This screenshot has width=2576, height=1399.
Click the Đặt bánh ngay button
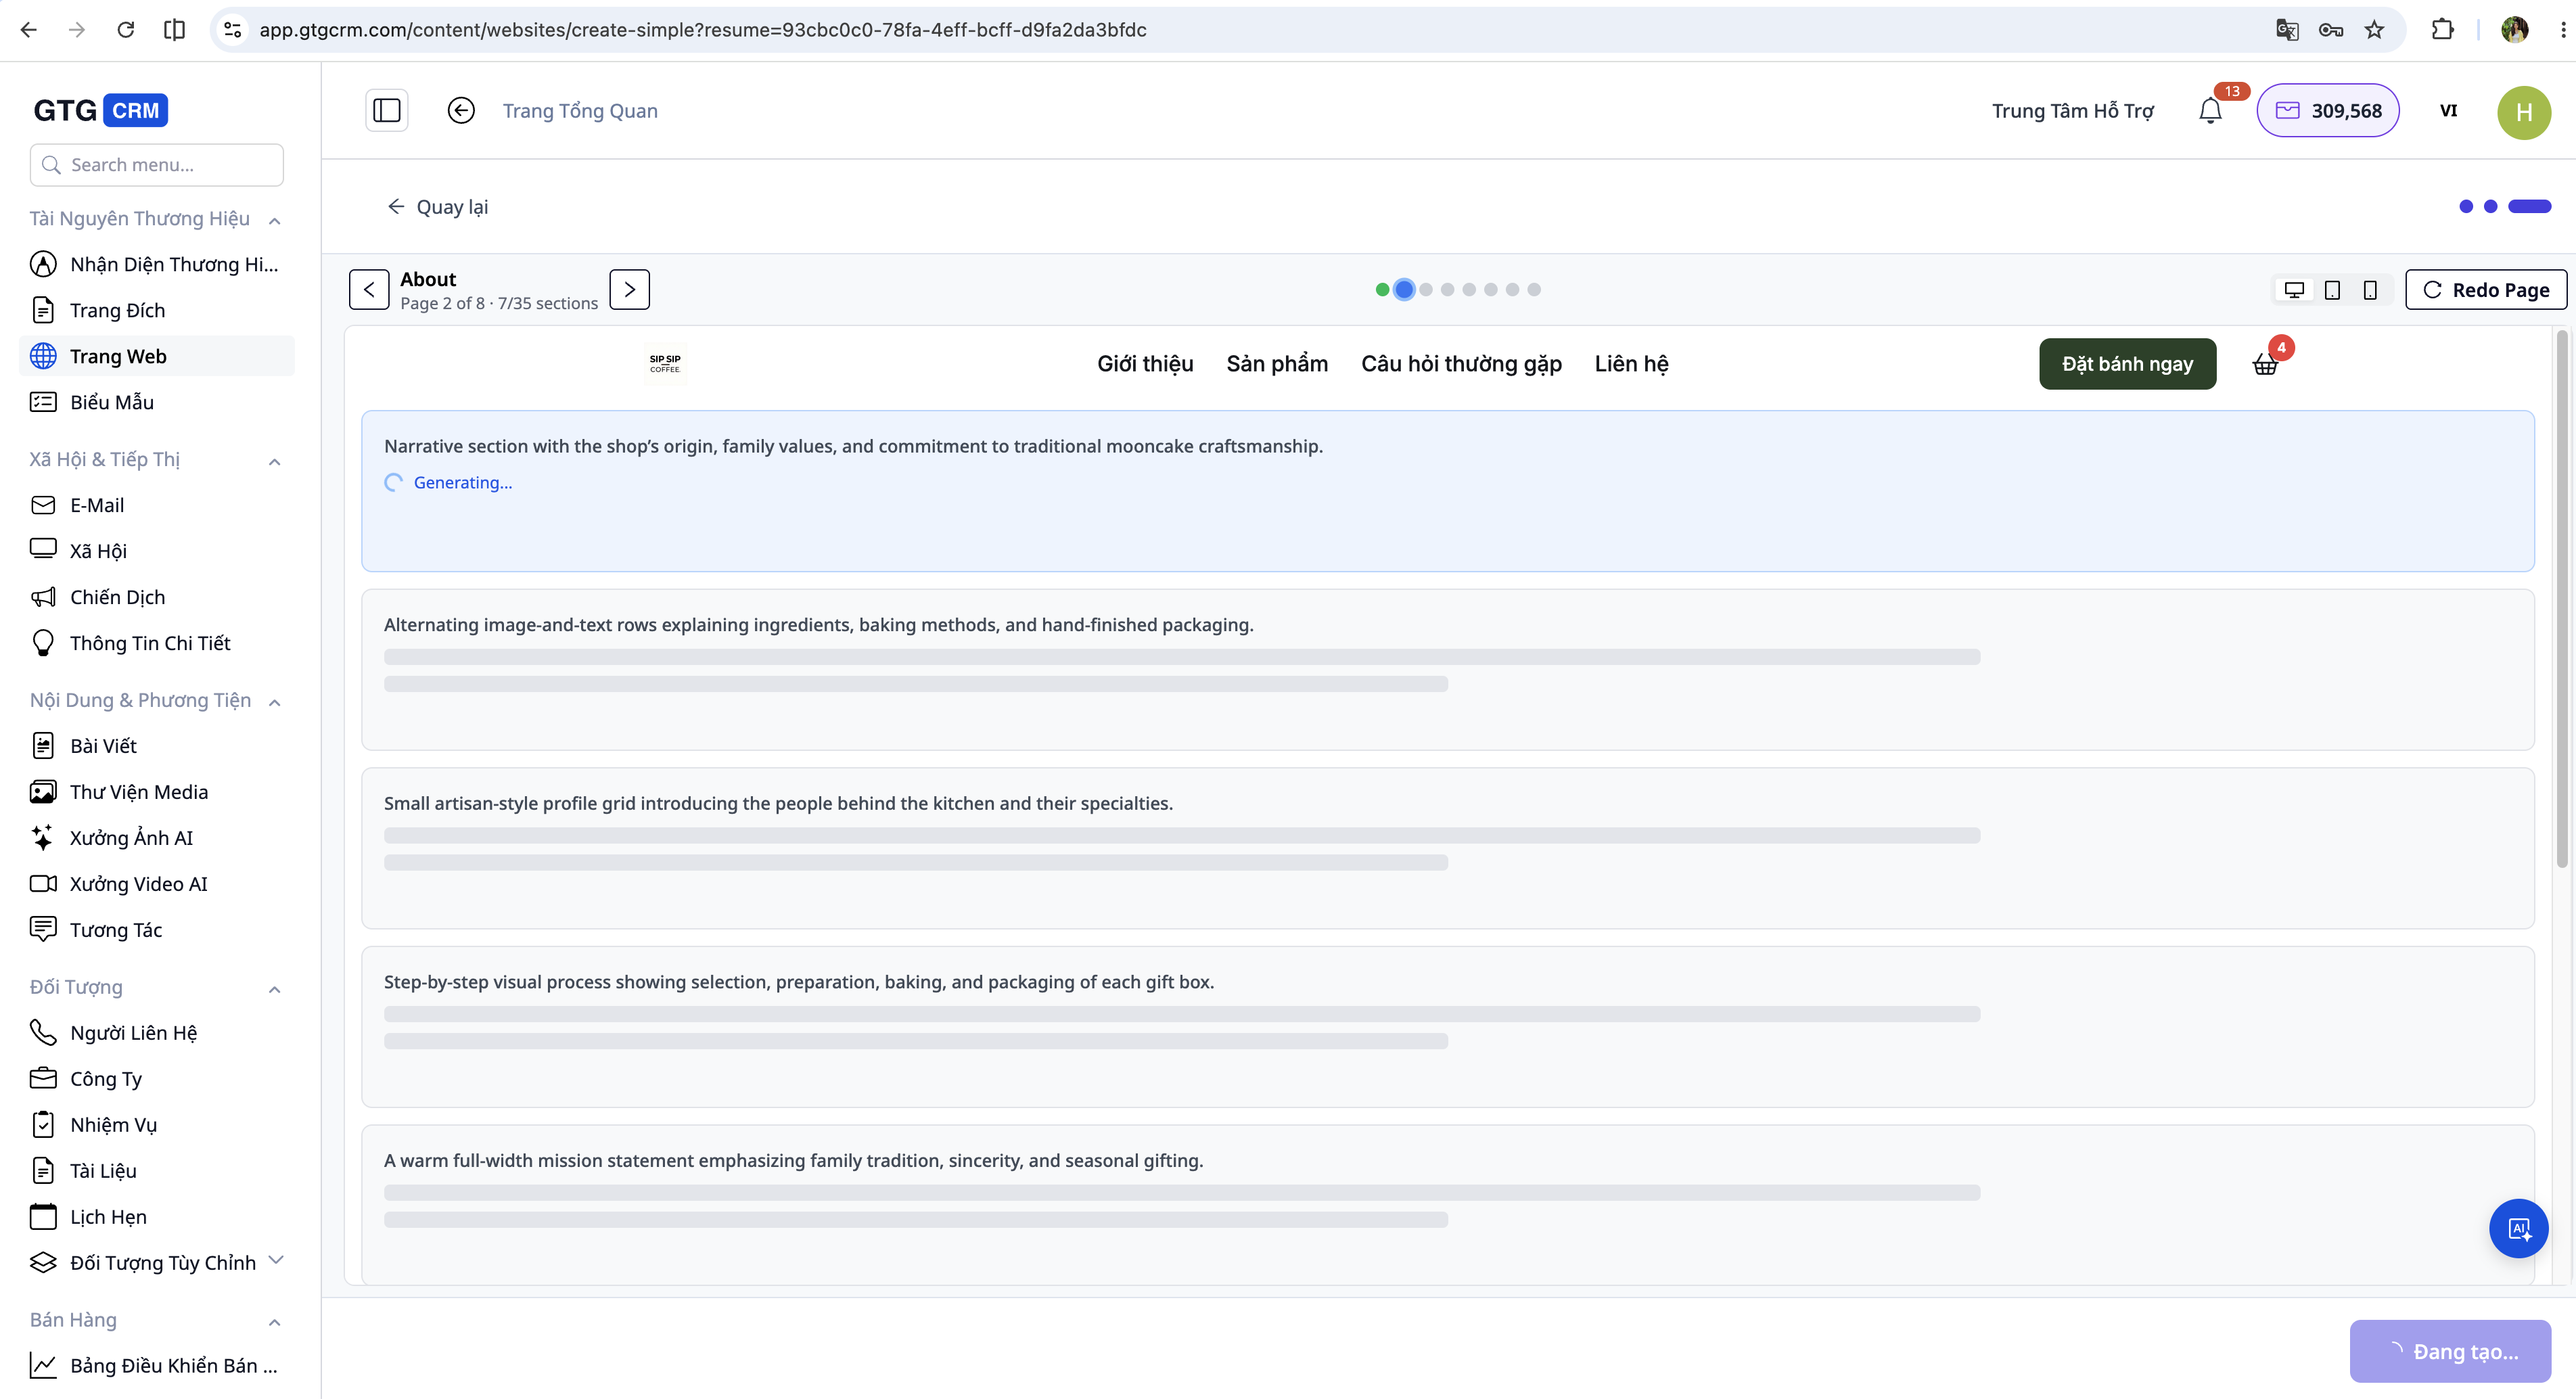click(x=2127, y=363)
